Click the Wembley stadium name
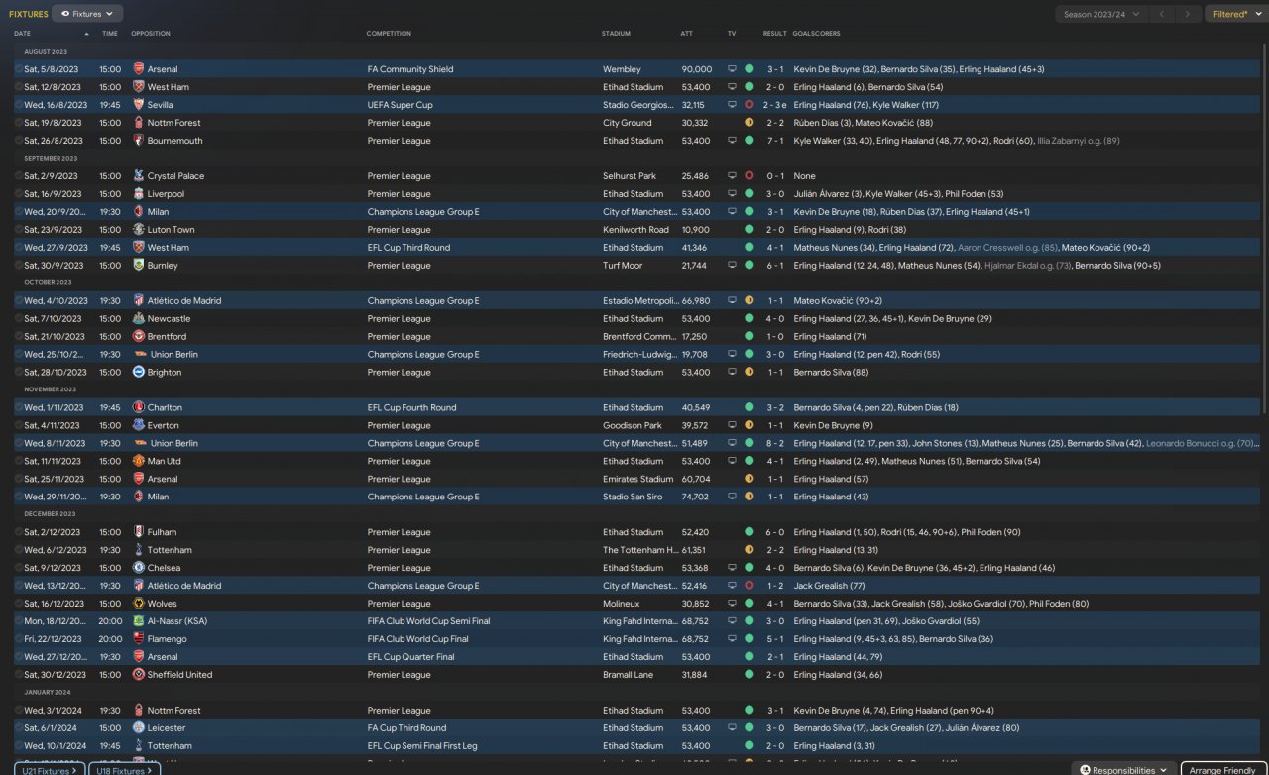The width and height of the screenshot is (1269, 775). (622, 69)
